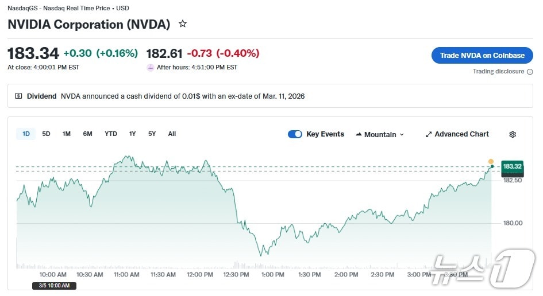Click the Advanced Chart expand arrows icon
This screenshot has width=543, height=296.
click(x=429, y=134)
